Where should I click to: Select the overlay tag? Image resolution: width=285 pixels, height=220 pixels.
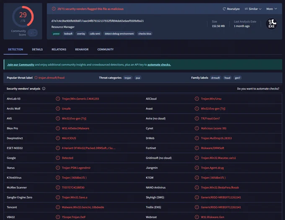[x=81, y=34]
